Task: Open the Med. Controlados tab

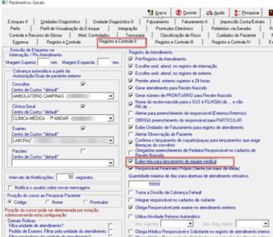Action: pyautogui.click(x=94, y=35)
